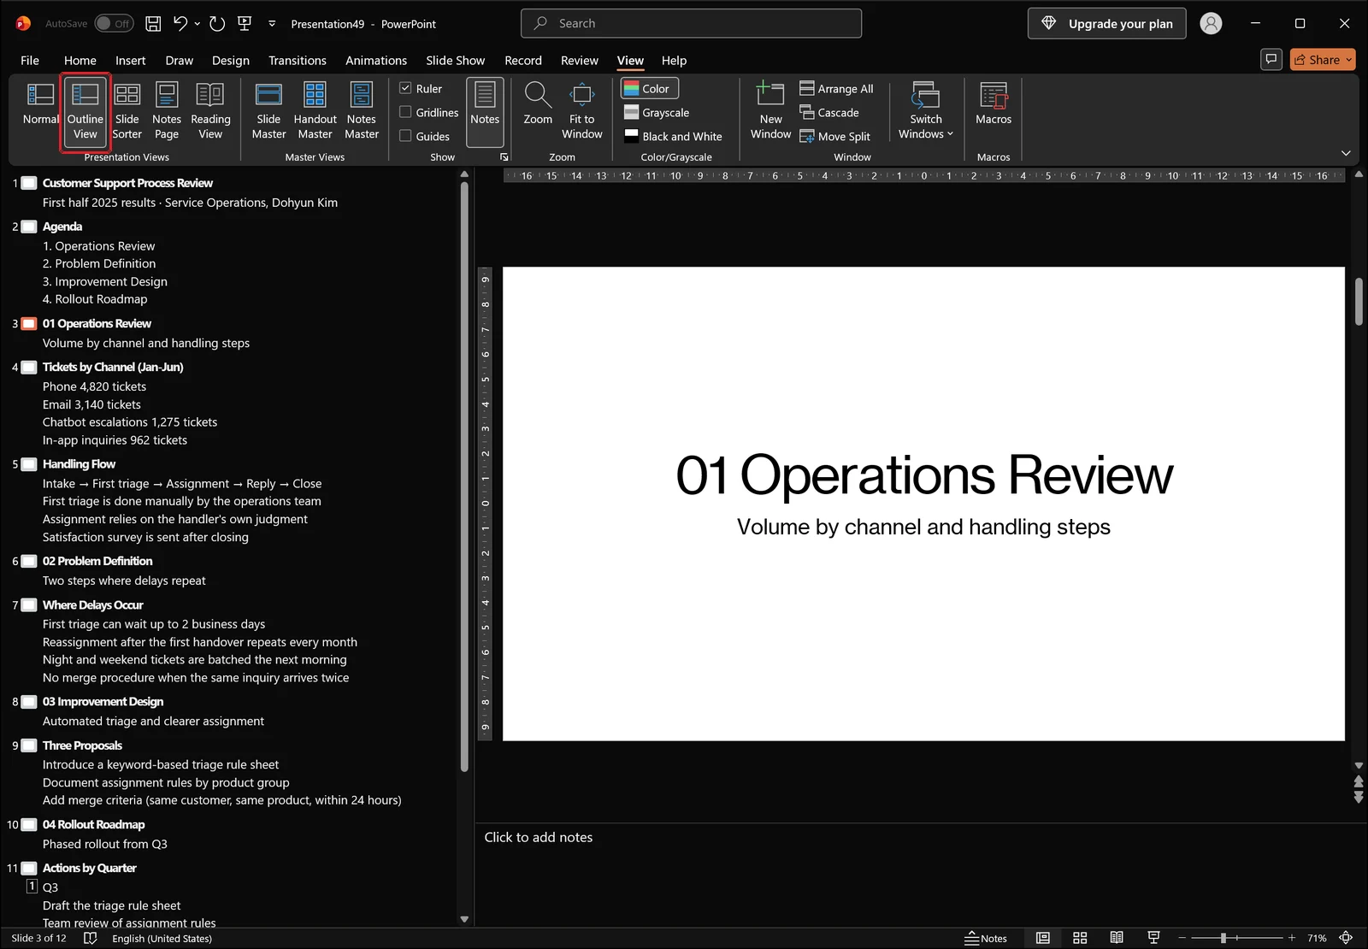Image resolution: width=1368 pixels, height=949 pixels.
Task: Click the 71% zoom level
Action: [1317, 938]
